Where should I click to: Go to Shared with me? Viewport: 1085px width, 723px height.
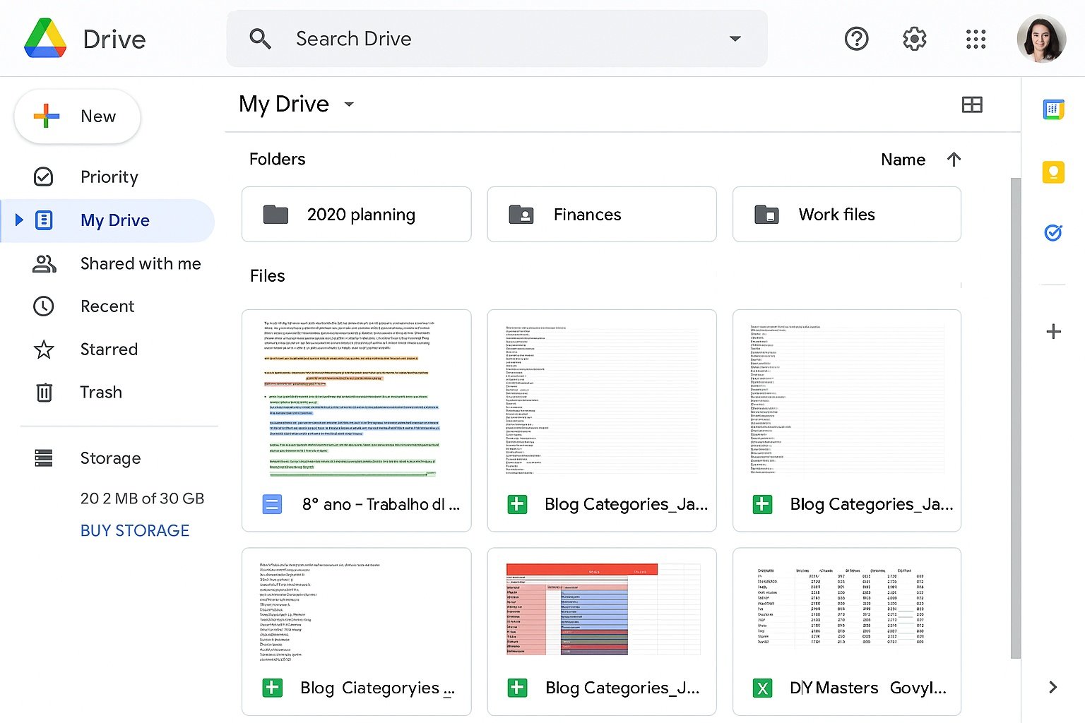[140, 263]
